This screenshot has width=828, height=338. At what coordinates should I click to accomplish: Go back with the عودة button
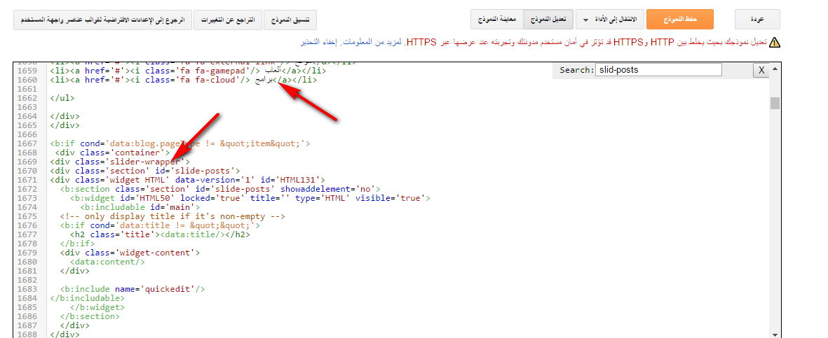tap(757, 20)
